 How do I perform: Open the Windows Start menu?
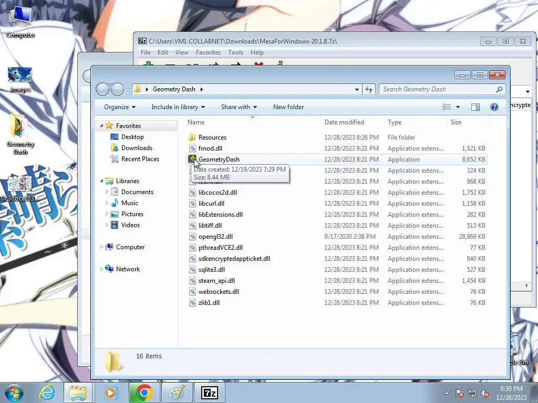14,393
